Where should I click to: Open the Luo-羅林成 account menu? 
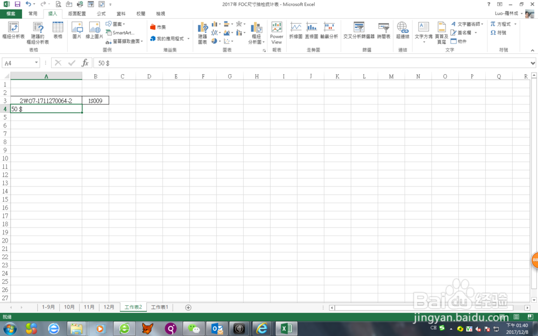tap(509, 13)
